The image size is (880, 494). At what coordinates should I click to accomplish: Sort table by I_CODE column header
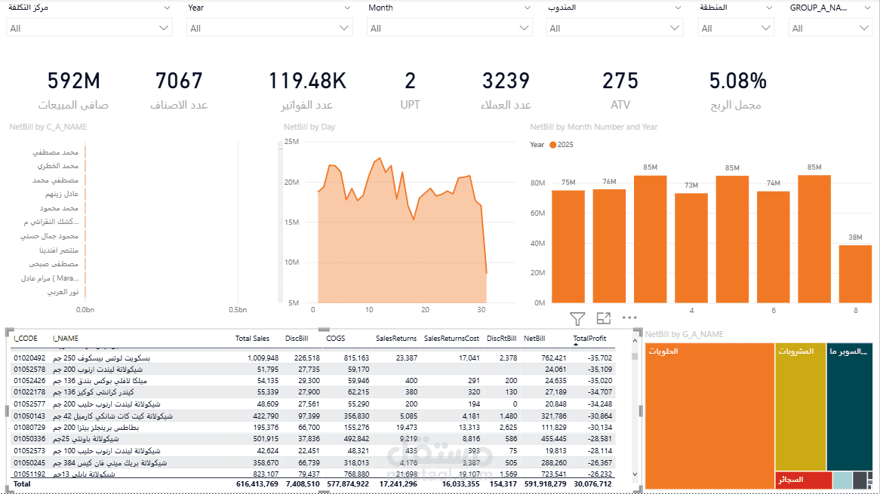coord(26,339)
